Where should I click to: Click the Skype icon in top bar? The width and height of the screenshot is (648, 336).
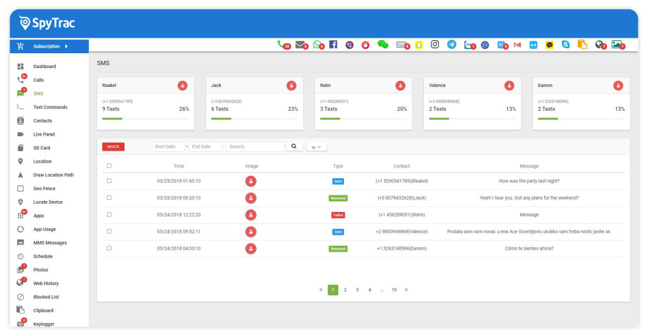pyautogui.click(x=566, y=45)
